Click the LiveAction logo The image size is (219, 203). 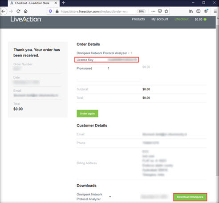point(26,19)
